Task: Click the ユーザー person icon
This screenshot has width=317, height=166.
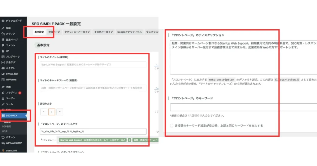Action: (x=3, y=98)
